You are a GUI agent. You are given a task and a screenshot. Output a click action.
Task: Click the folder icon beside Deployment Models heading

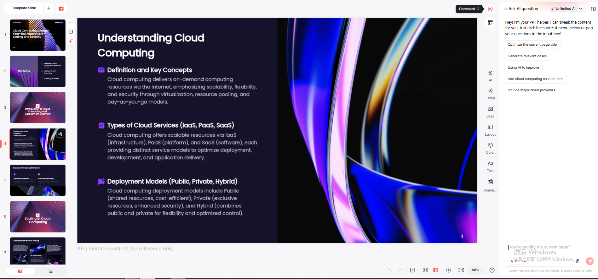[x=101, y=181]
